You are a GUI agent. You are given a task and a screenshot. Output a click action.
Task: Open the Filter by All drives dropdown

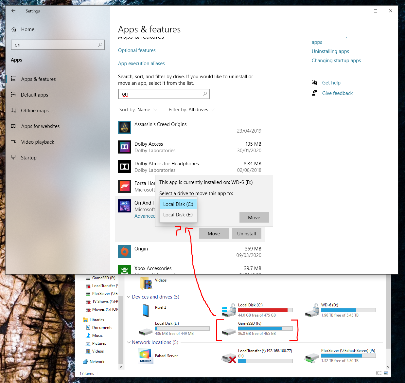192,110
